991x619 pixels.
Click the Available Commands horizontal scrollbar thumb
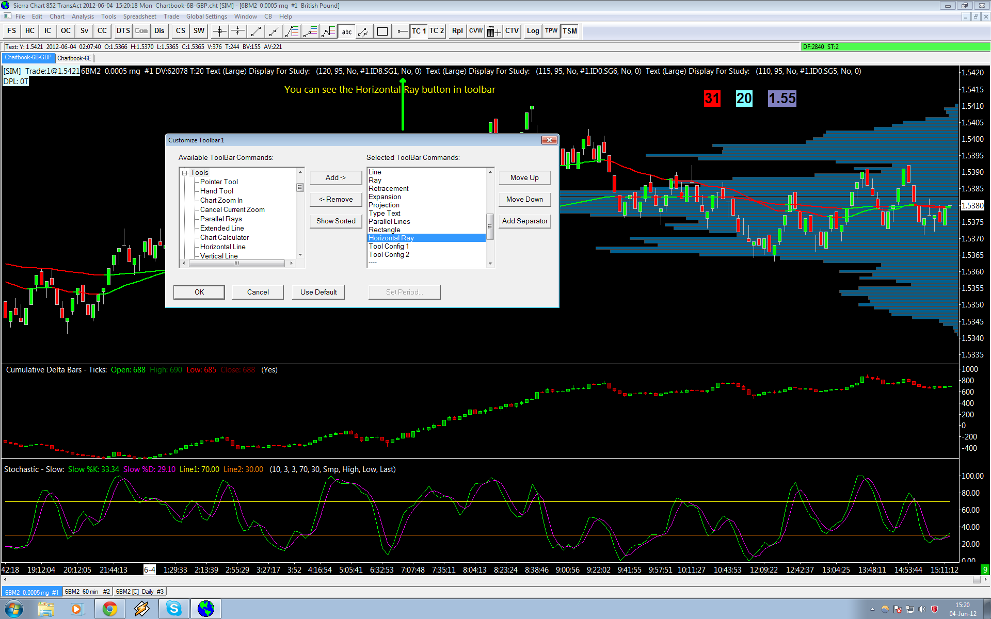coord(237,263)
